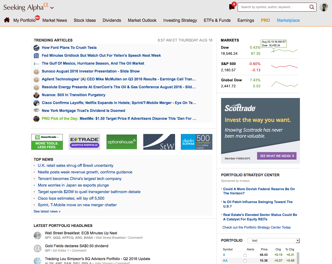Click Comment! under Gold Fields dividend headline
Screen dimensions: 332x264
(x=79, y=251)
